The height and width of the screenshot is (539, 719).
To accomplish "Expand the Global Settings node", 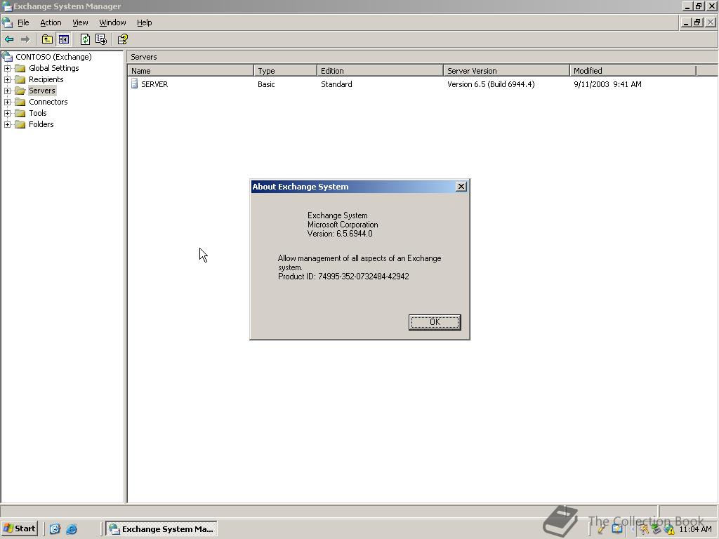I will tap(7, 68).
